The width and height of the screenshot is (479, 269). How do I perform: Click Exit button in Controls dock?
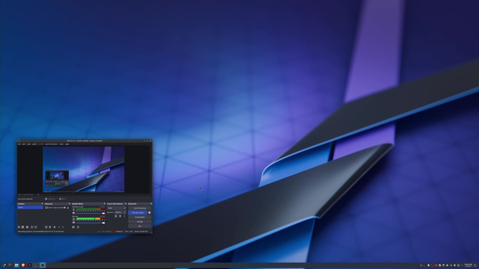(140, 226)
